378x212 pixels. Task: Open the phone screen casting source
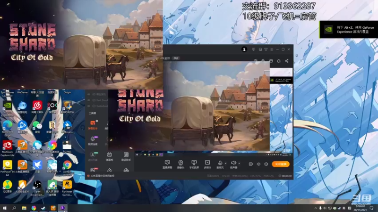click(194, 164)
